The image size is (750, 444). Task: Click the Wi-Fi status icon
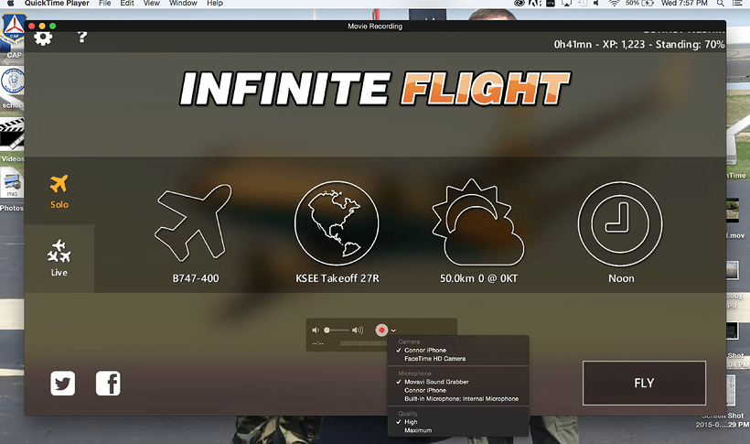tap(614, 3)
